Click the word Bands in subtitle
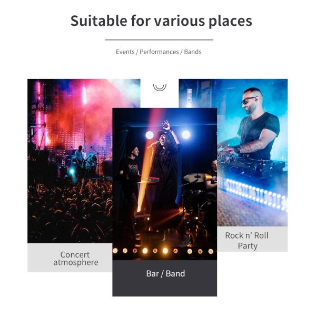This screenshot has height=316, width=316. coord(193,52)
